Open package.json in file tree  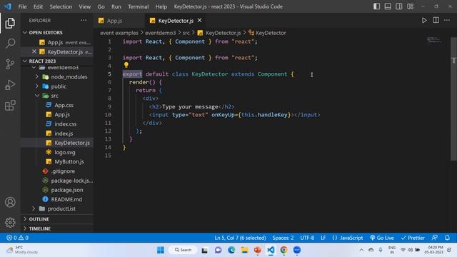coord(66,190)
